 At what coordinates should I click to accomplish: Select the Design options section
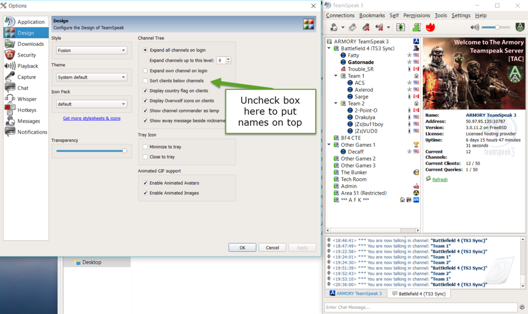(26, 33)
